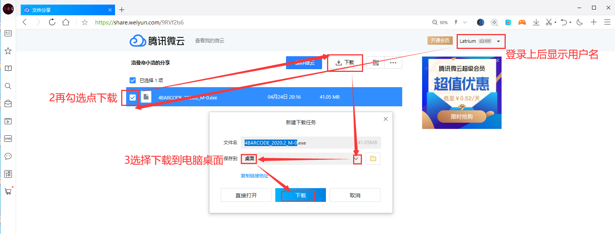Click the file name input field
The image size is (615, 234).
311,143
